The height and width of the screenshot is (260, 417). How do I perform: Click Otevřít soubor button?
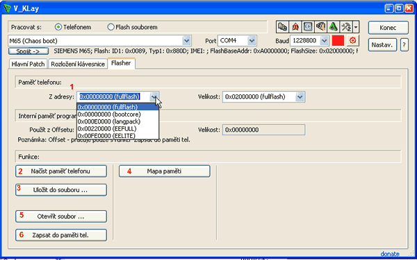tap(61, 216)
